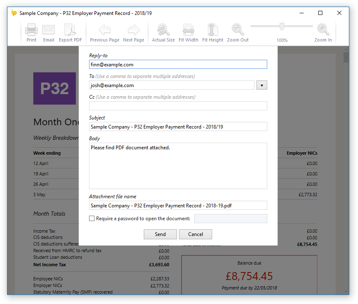
Task: Click the scrollbar up arrow
Action: pyautogui.click(x=346, y=49)
